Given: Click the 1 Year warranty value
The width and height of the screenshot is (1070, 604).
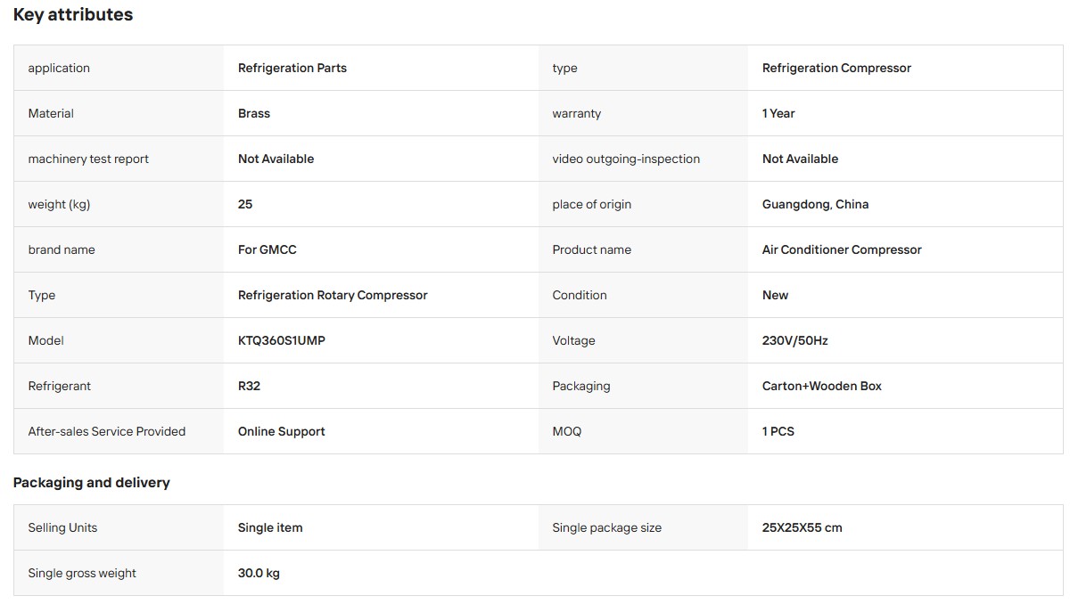Looking at the screenshot, I should click(x=778, y=113).
